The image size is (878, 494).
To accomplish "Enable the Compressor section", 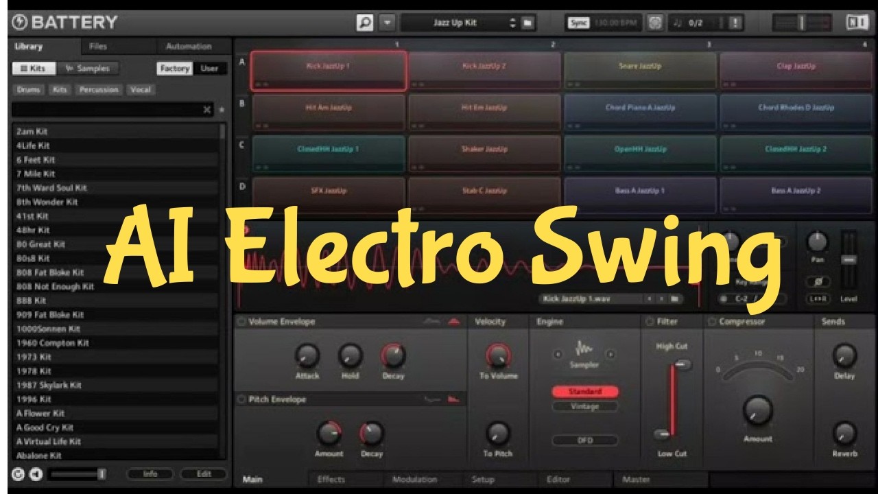I will 712,322.
